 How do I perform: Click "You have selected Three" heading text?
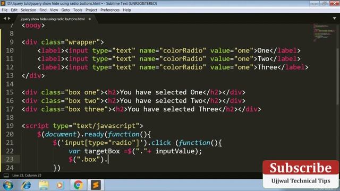pos(173,109)
